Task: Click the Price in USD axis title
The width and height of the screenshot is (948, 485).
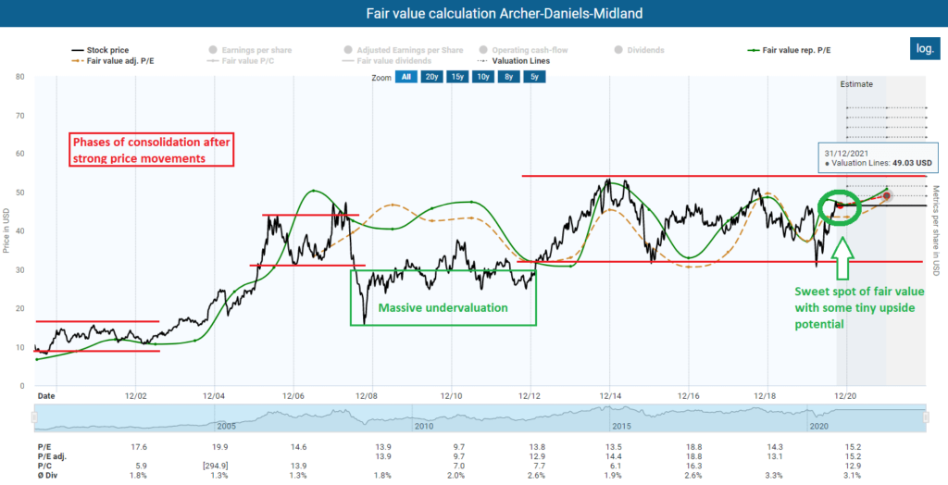Action: [x=6, y=230]
